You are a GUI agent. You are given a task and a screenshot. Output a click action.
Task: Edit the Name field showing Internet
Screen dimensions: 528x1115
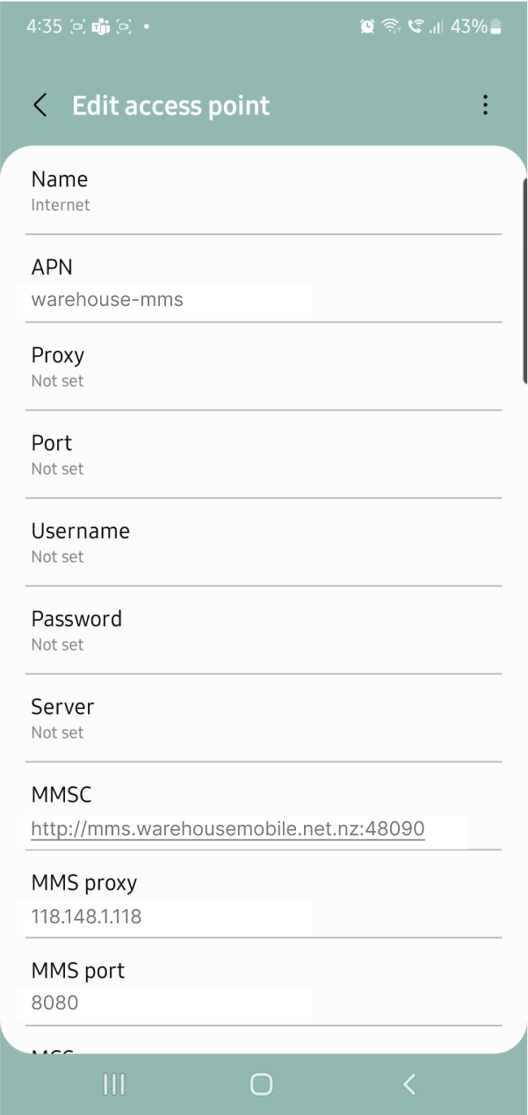[x=264, y=190]
